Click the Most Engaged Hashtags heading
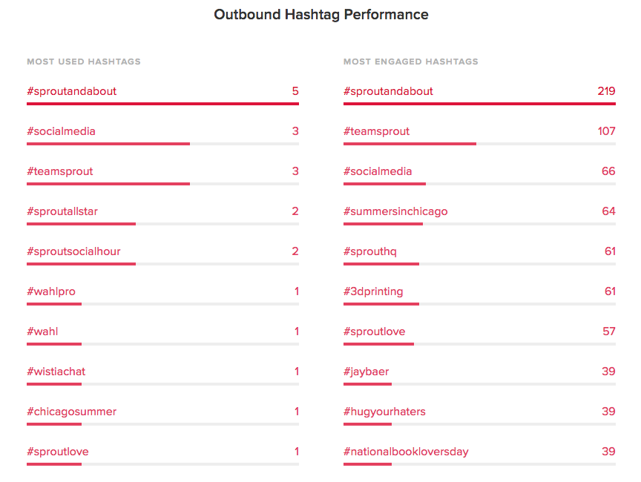Image resolution: width=641 pixels, height=482 pixels. (x=410, y=62)
